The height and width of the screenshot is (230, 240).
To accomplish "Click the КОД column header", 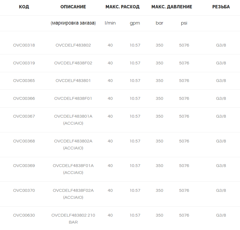I will click(24, 7).
